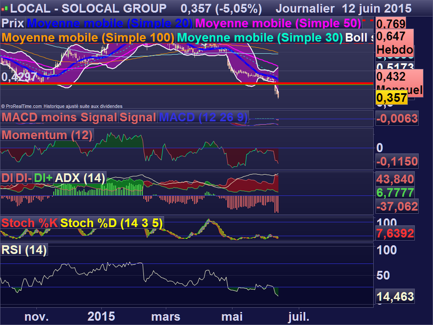The height and width of the screenshot is (325, 433).
Task: Click the RSI value 14,463
Action: tap(395, 297)
